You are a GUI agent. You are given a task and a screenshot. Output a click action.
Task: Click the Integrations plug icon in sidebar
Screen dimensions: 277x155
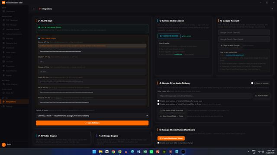click(x=3, y=102)
